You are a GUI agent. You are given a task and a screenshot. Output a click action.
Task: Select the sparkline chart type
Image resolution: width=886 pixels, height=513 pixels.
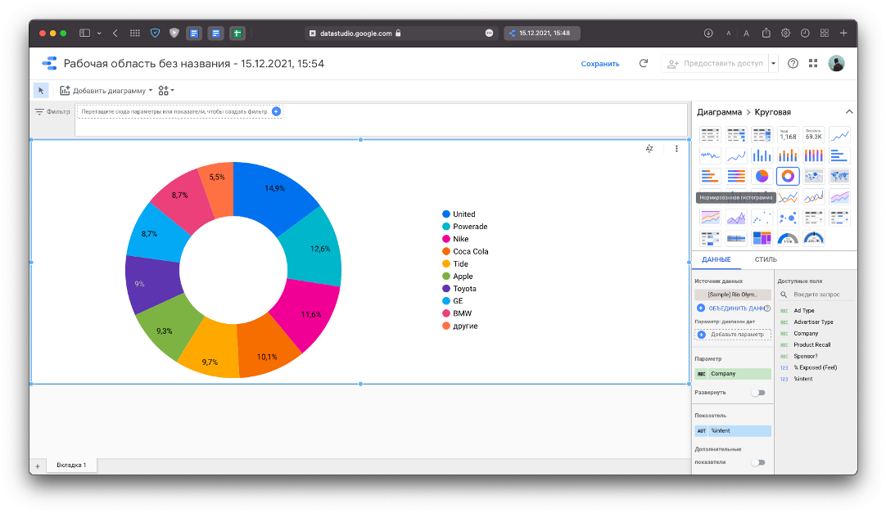click(710, 155)
